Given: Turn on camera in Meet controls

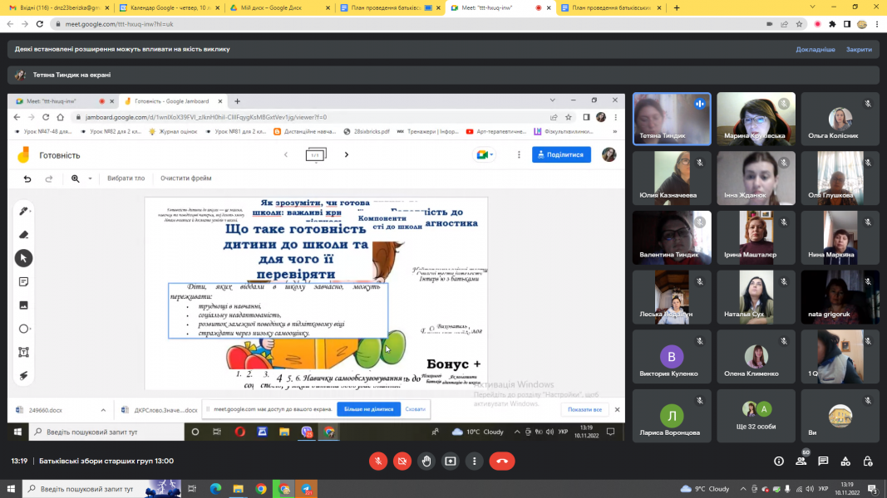Looking at the screenshot, I should [x=402, y=461].
